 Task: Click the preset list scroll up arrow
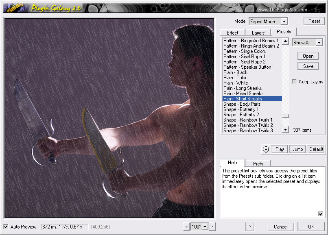tap(285, 41)
